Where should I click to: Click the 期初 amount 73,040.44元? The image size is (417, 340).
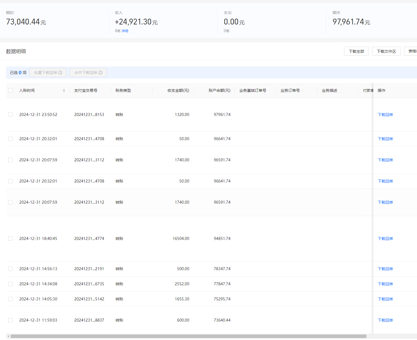[26, 22]
